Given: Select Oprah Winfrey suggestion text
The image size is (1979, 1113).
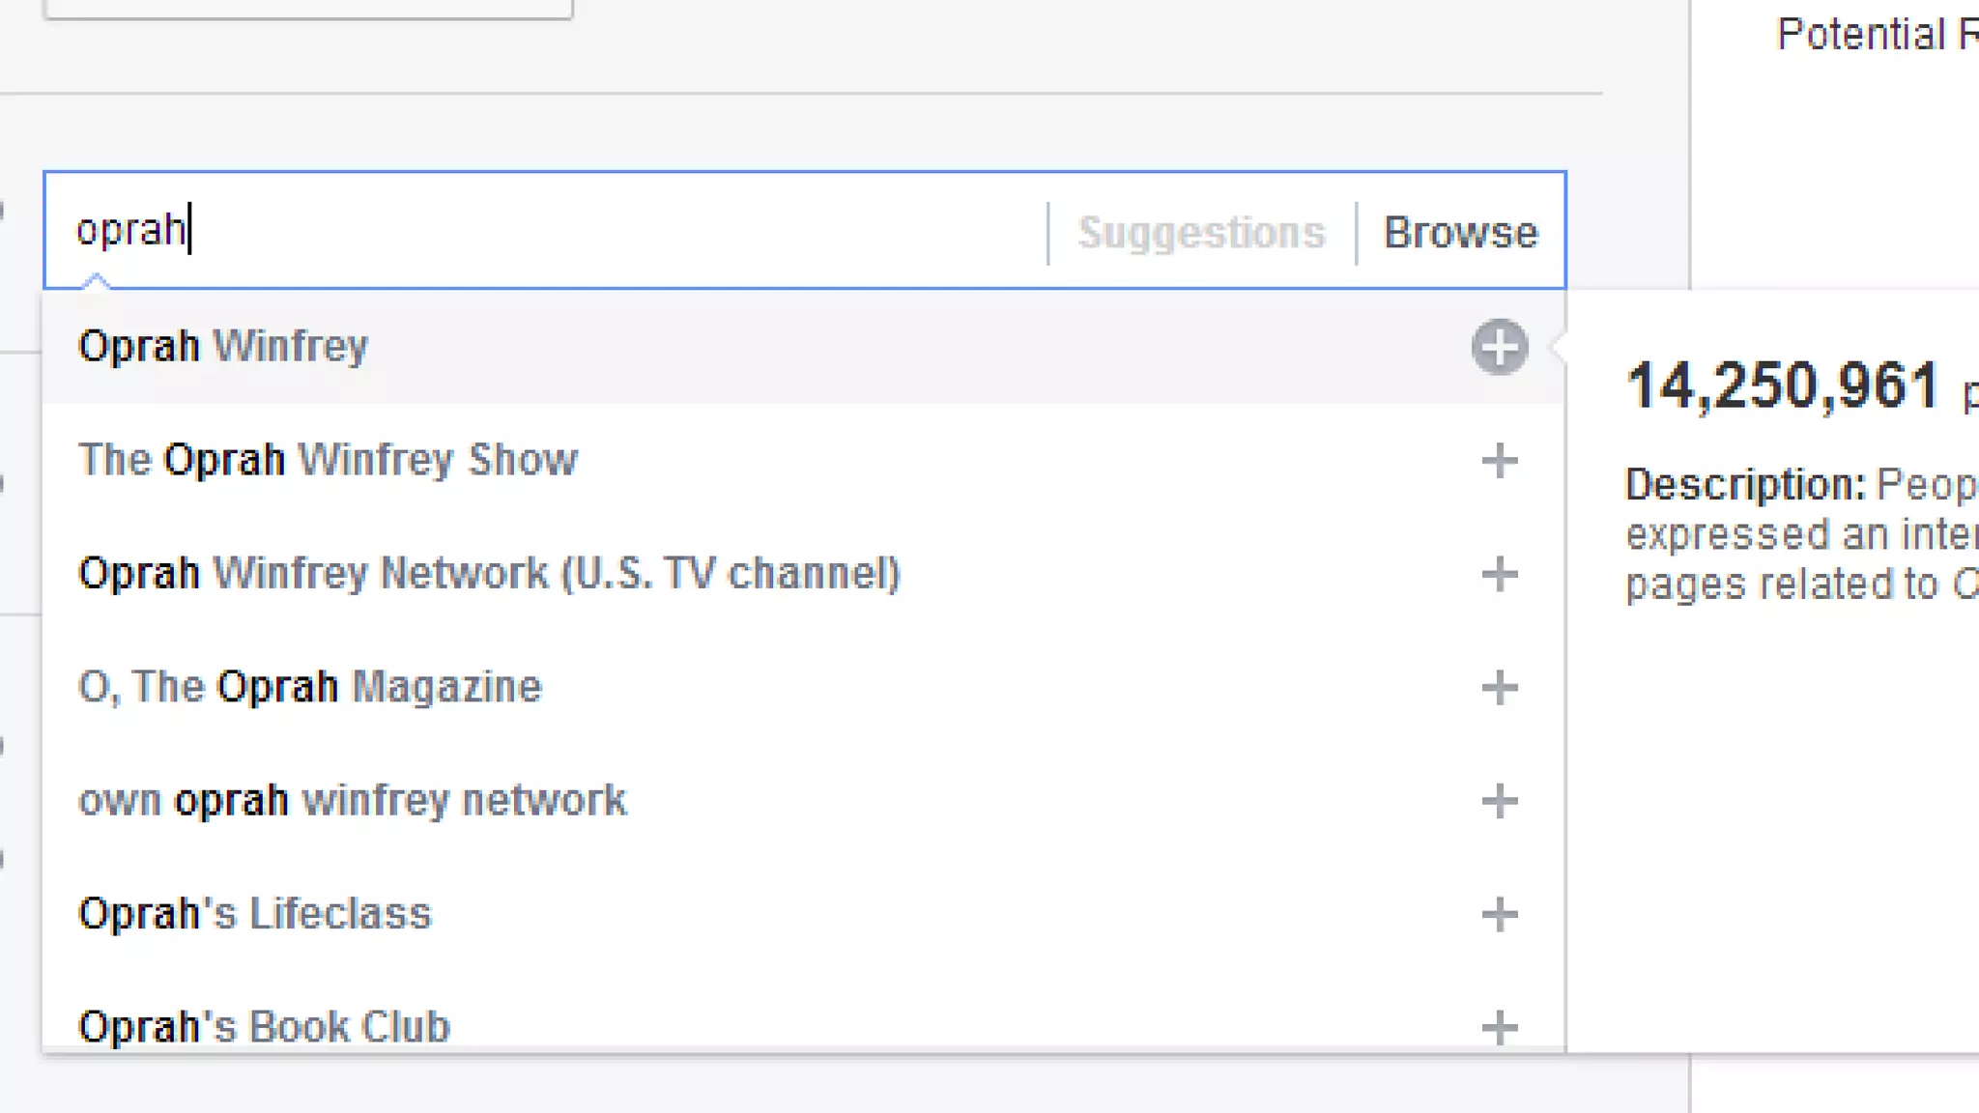Looking at the screenshot, I should 223,347.
